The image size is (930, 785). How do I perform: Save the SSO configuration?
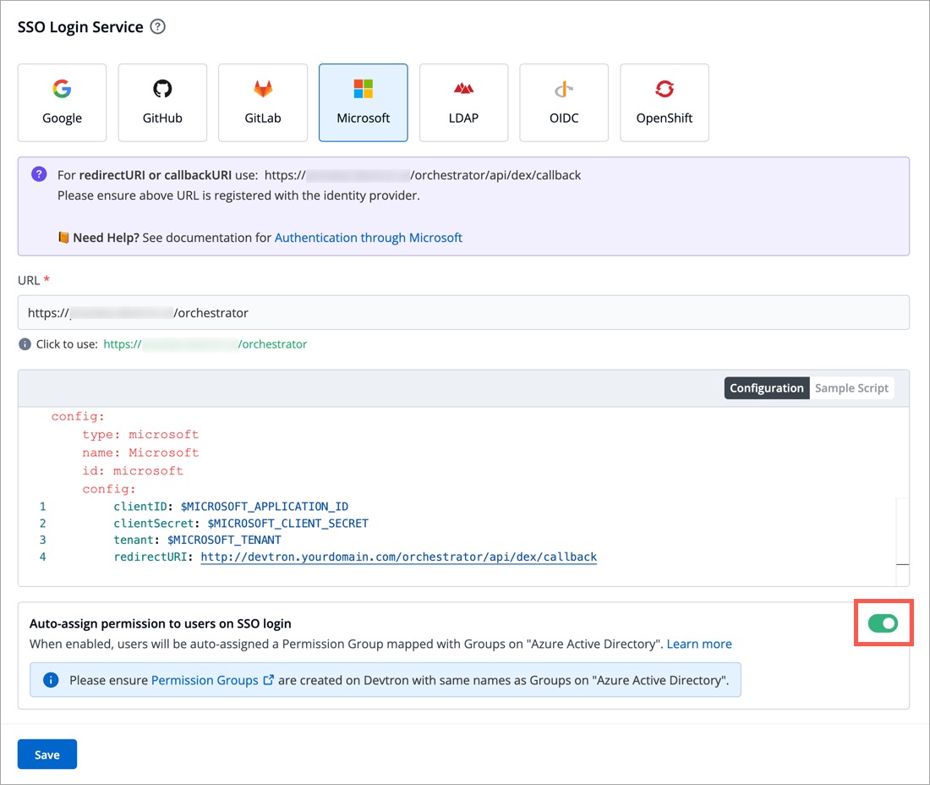click(x=46, y=754)
